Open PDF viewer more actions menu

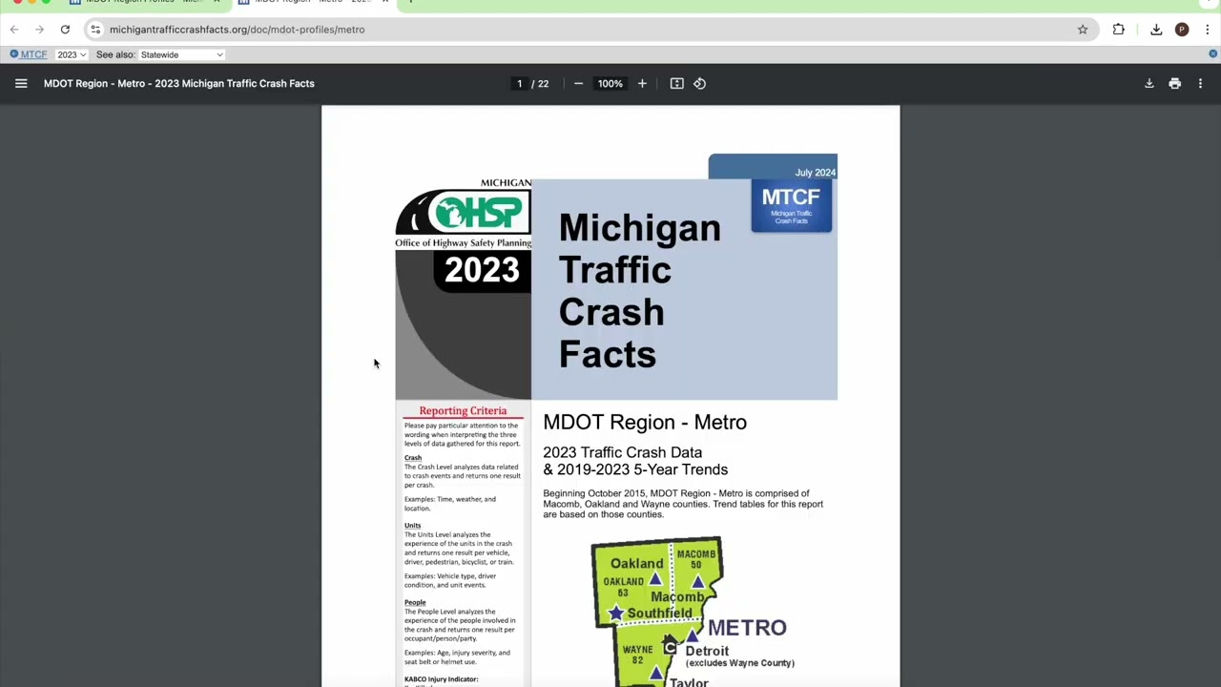click(x=1200, y=84)
